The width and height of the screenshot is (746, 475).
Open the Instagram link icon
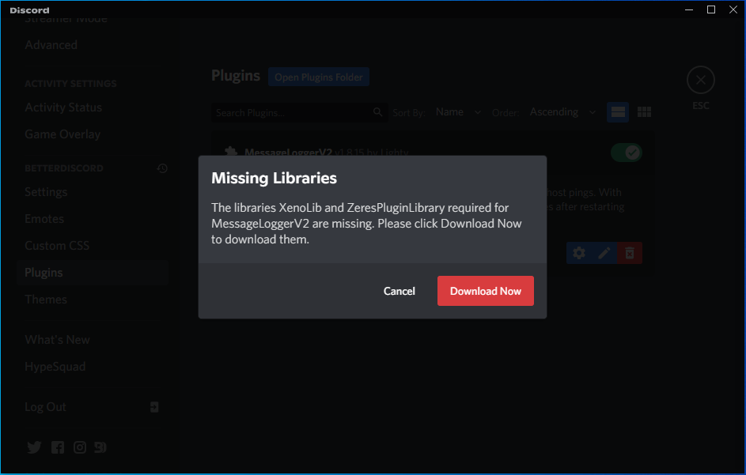(x=80, y=447)
